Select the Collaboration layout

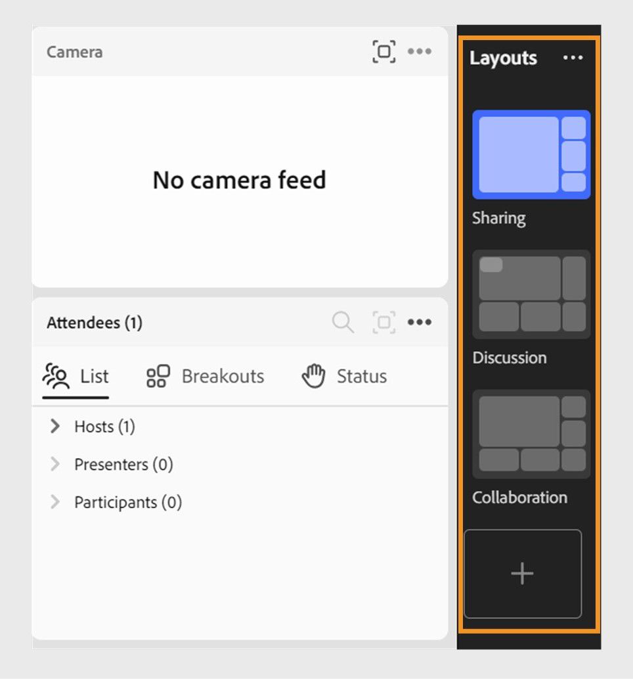[x=531, y=433]
